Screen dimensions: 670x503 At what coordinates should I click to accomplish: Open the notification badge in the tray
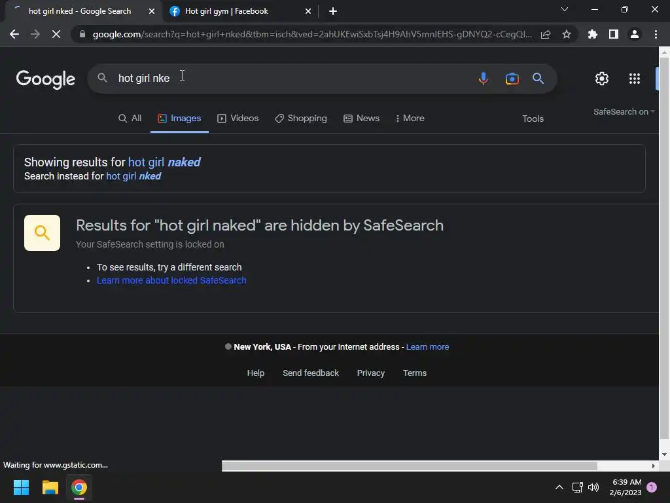[652, 487]
